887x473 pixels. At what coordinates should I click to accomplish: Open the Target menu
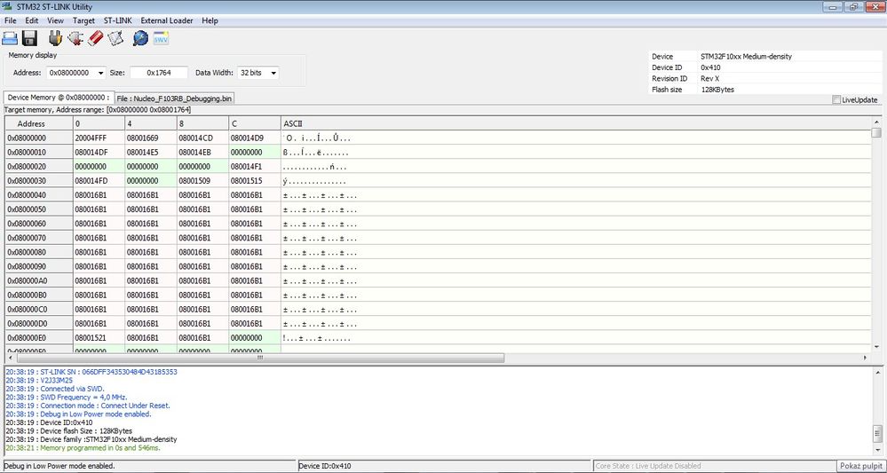83,20
